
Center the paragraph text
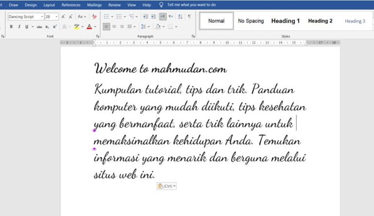tap(114, 27)
